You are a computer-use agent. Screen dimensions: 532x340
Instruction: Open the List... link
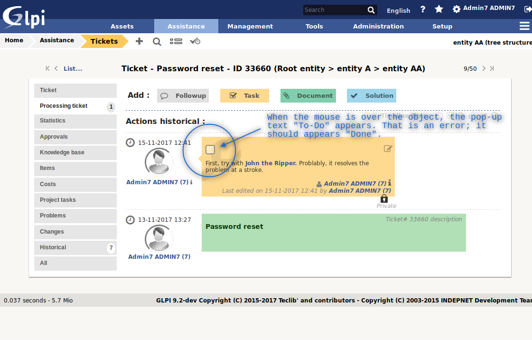73,68
